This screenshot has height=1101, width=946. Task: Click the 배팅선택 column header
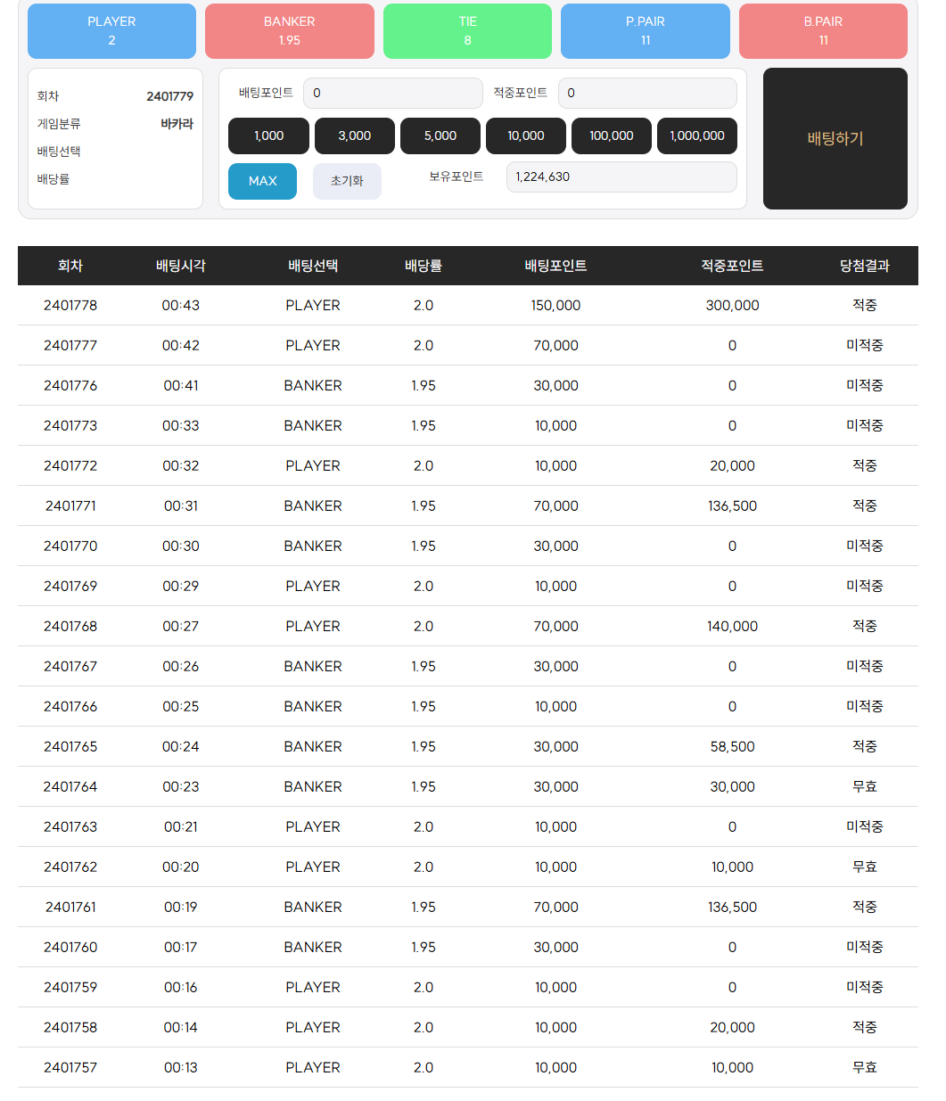click(313, 266)
